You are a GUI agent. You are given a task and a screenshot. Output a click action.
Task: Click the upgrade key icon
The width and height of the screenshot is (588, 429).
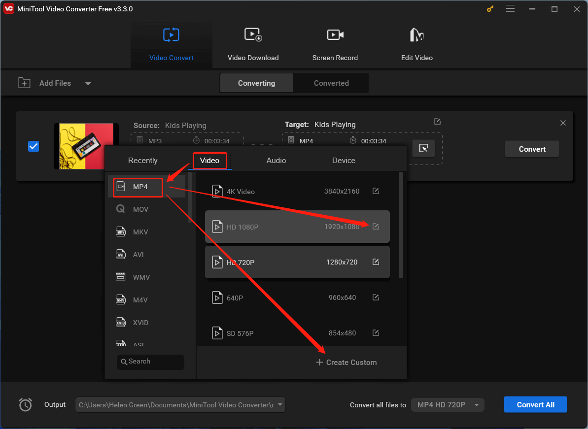490,8
